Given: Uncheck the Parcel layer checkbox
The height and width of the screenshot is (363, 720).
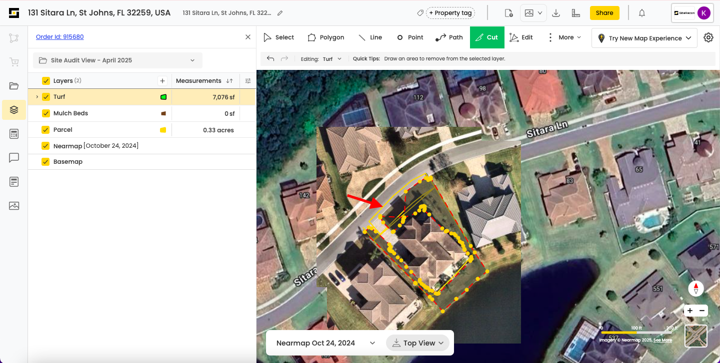Looking at the screenshot, I should [46, 130].
